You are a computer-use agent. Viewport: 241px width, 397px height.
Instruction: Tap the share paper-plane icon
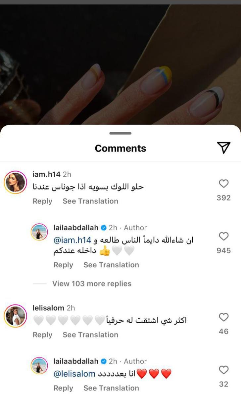tap(224, 148)
